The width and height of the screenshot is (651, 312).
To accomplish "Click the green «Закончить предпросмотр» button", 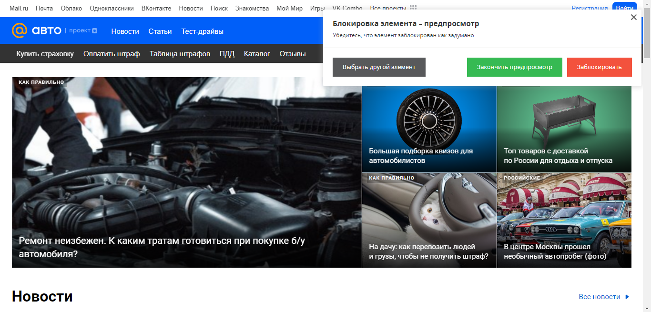I will 514,67.
